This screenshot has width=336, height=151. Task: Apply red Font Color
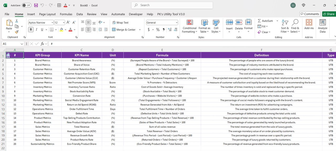pos(70,30)
